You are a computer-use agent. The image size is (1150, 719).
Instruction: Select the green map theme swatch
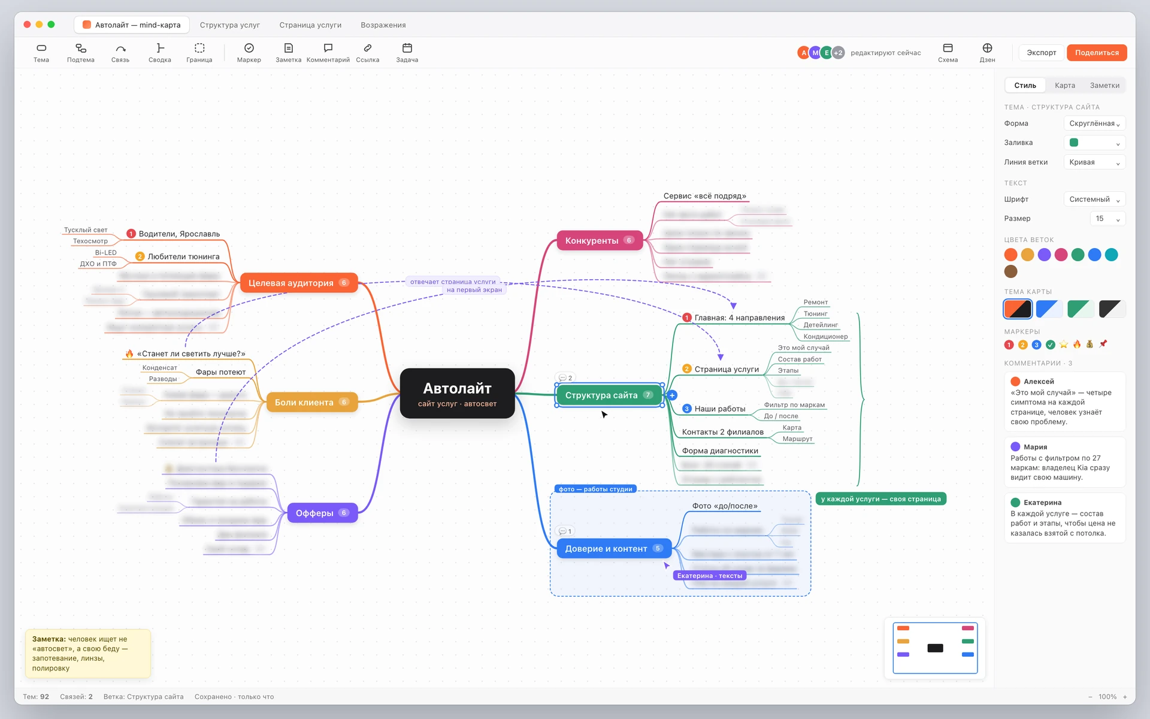(x=1081, y=309)
